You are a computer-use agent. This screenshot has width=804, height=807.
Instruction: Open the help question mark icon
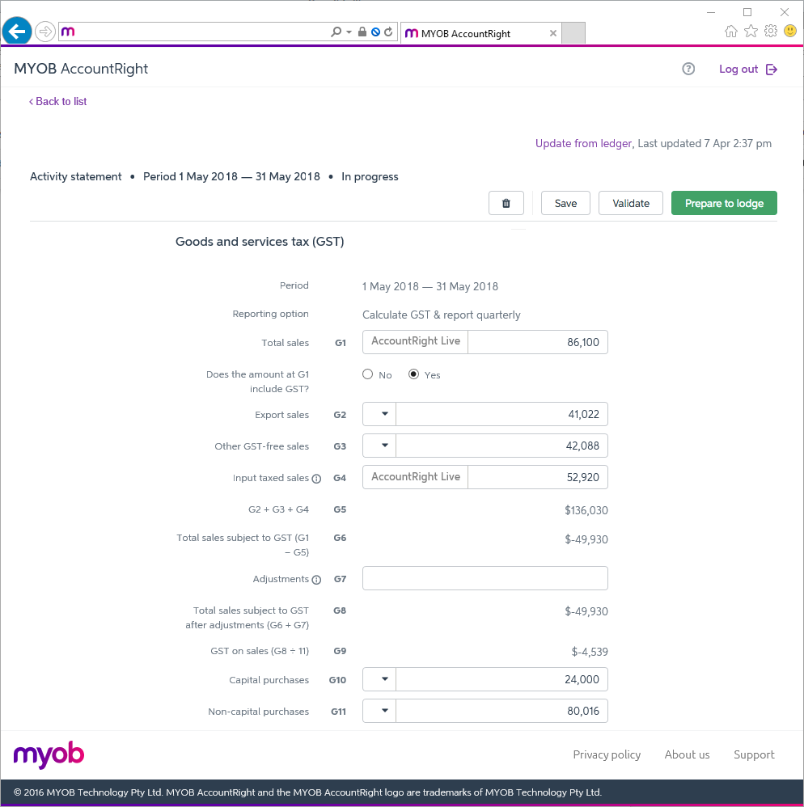[x=688, y=69]
